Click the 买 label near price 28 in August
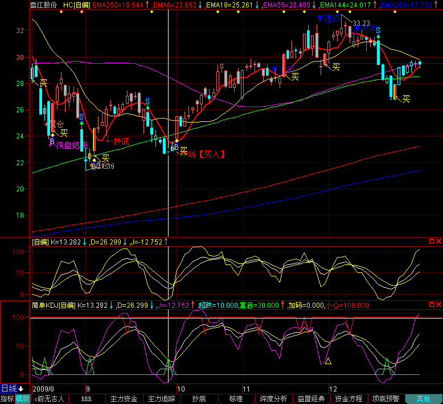Viewport: 443px width, 404px height. point(43,83)
